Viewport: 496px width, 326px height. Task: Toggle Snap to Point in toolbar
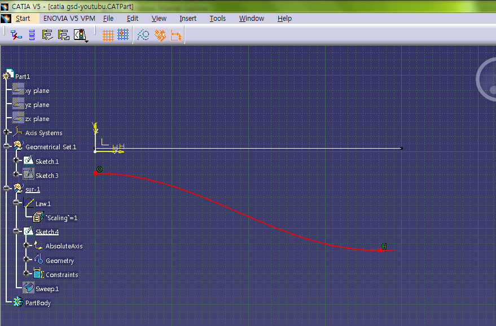click(x=123, y=35)
